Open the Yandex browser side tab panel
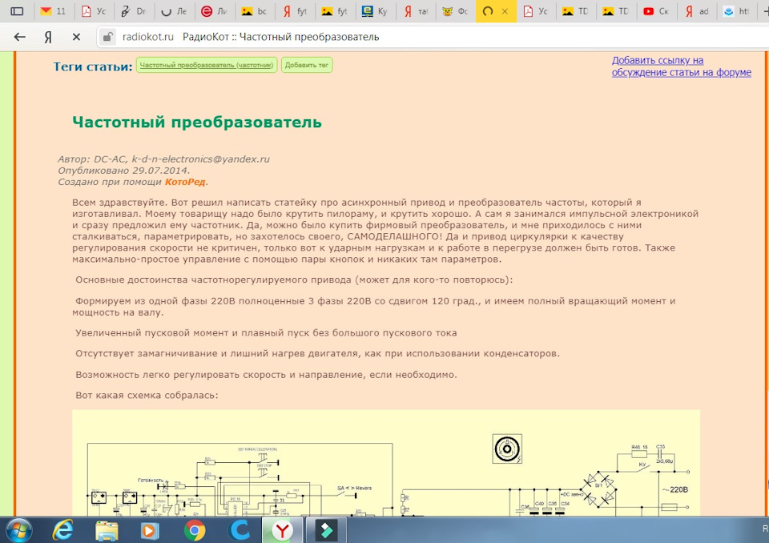The height and width of the screenshot is (543, 769). click(x=17, y=10)
